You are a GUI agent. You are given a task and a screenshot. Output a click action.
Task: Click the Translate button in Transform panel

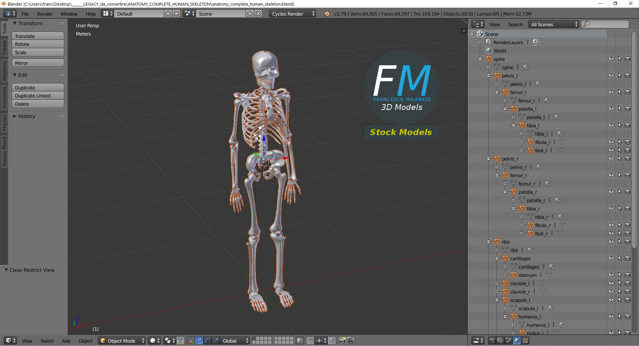click(x=38, y=36)
